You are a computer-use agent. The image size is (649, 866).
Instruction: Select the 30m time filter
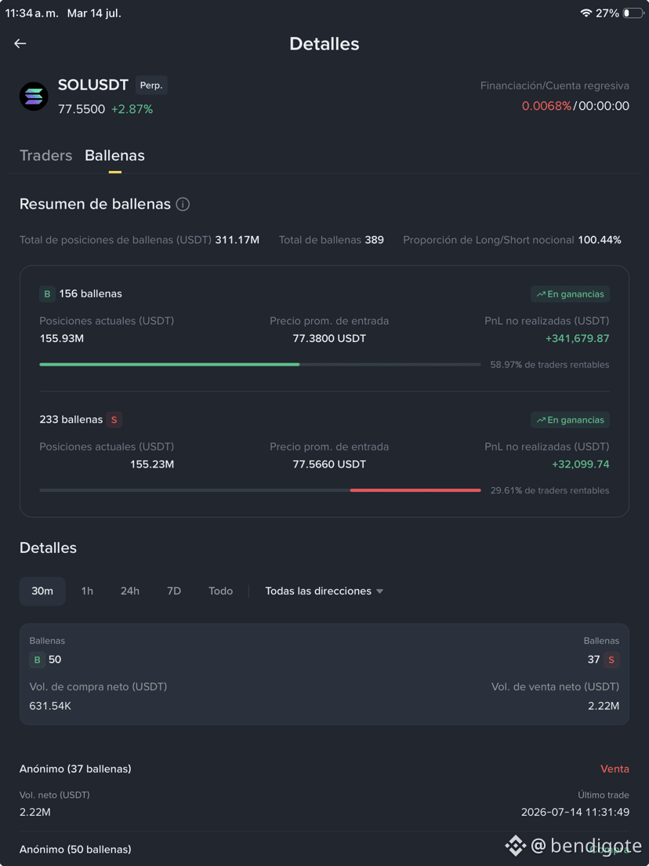[42, 591]
